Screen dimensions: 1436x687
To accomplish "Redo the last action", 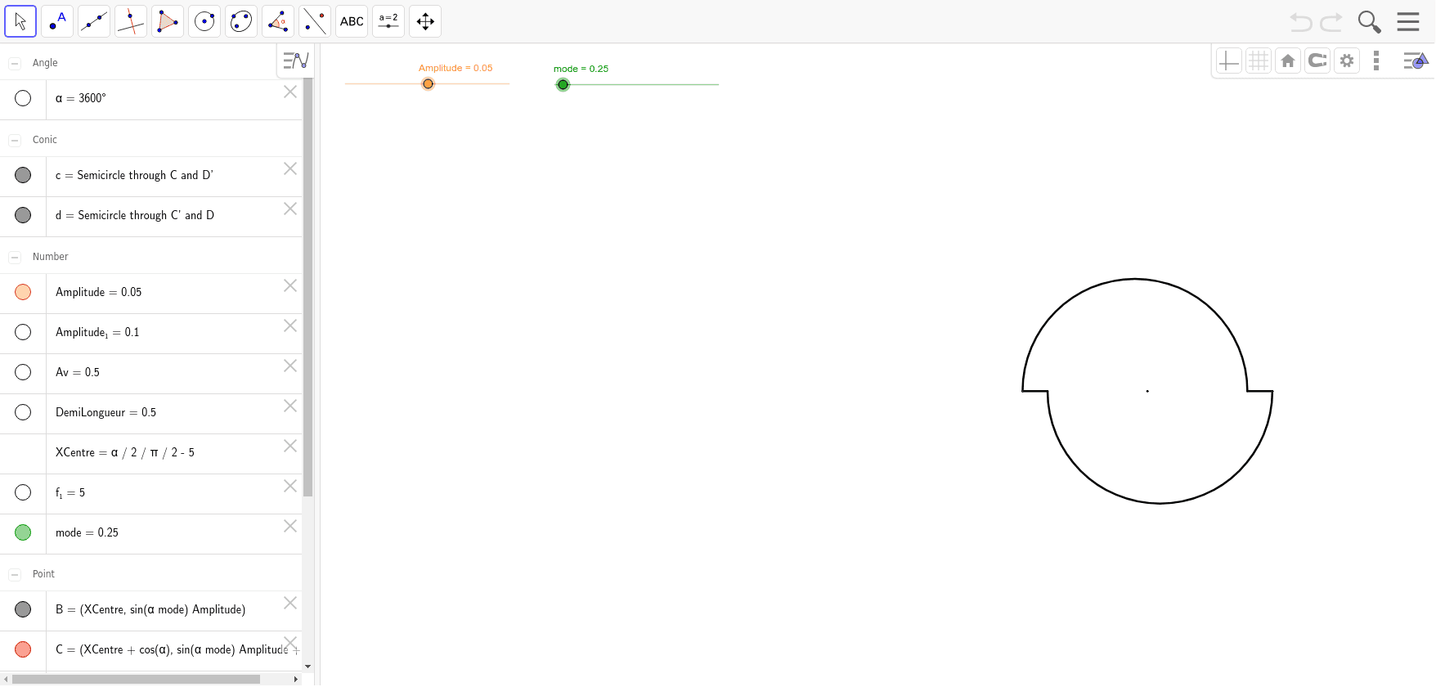I will tap(1331, 22).
